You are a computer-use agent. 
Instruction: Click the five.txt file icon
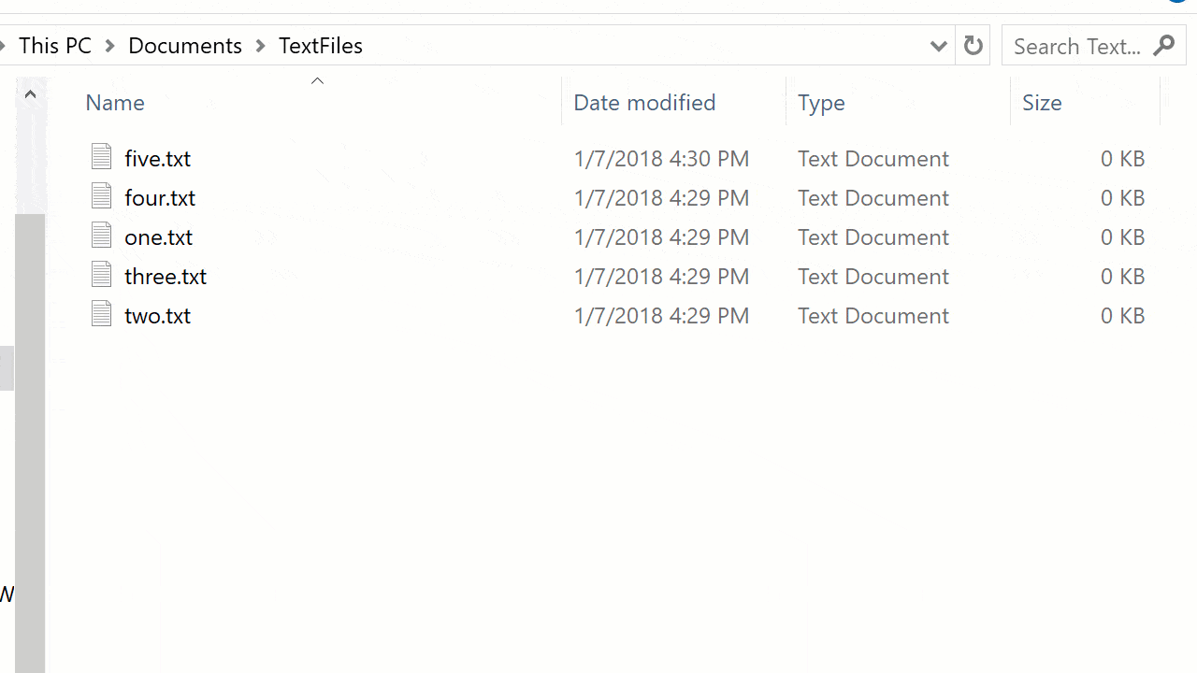102,157
